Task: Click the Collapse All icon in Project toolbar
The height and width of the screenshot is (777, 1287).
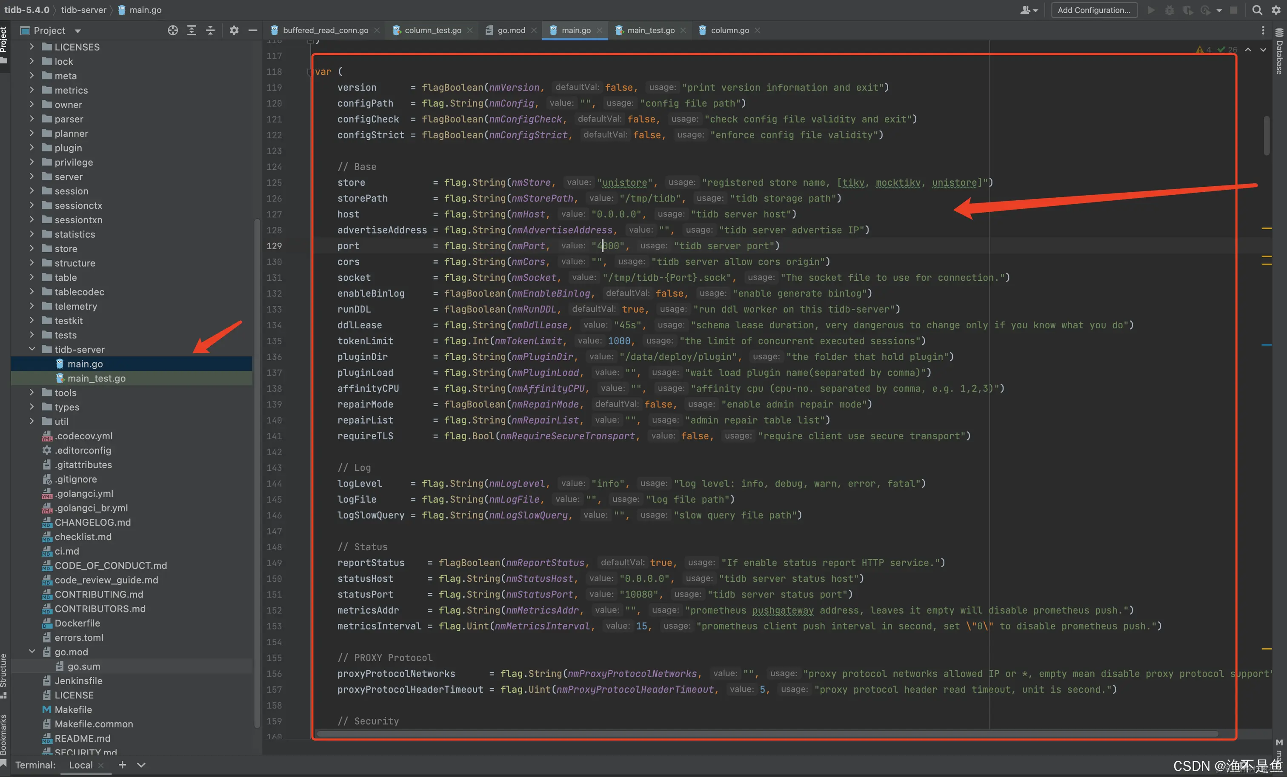Action: coord(211,30)
